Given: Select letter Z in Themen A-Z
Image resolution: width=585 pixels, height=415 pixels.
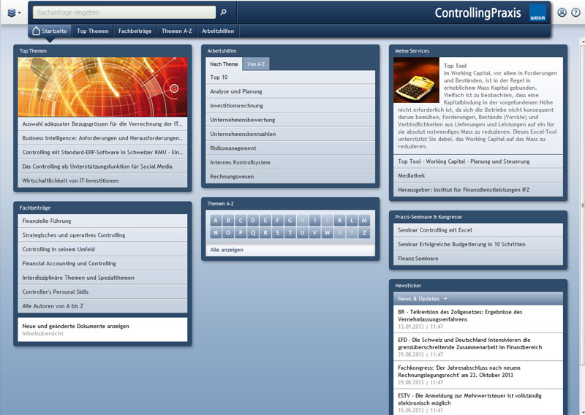Looking at the screenshot, I should pyautogui.click(x=364, y=233).
